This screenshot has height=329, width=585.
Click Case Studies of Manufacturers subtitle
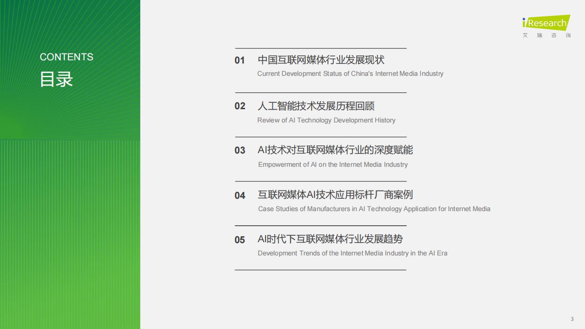(374, 209)
